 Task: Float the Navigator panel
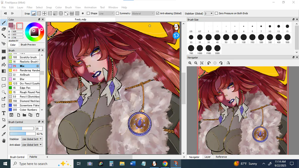[293, 57]
